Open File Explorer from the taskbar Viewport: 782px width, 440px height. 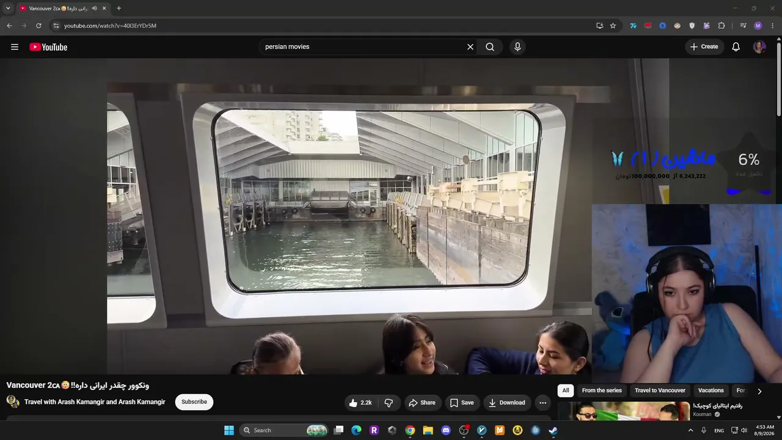428,430
